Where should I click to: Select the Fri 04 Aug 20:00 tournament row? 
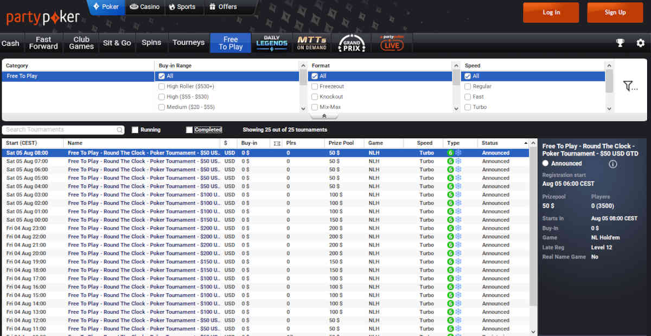click(x=265, y=253)
